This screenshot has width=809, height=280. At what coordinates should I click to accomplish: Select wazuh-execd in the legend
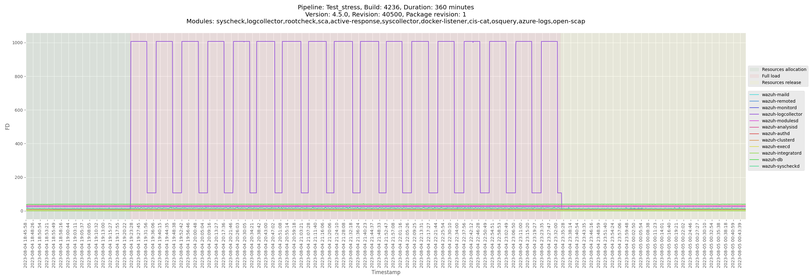(x=775, y=147)
